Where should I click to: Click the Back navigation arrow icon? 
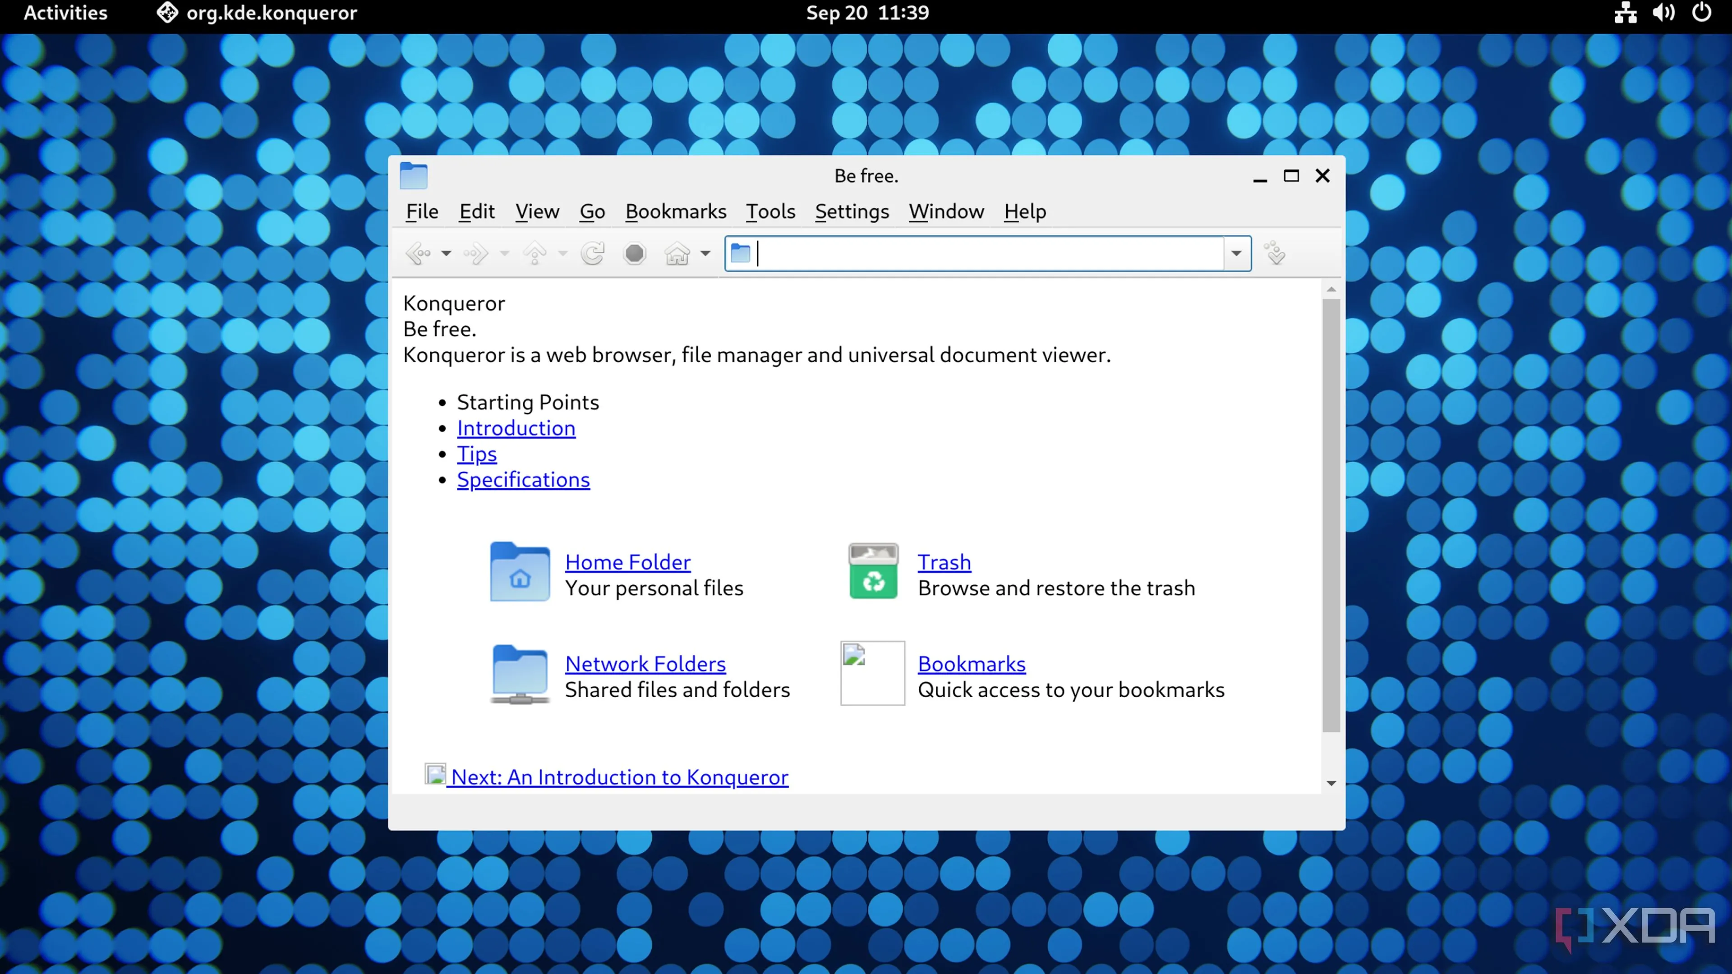[418, 253]
